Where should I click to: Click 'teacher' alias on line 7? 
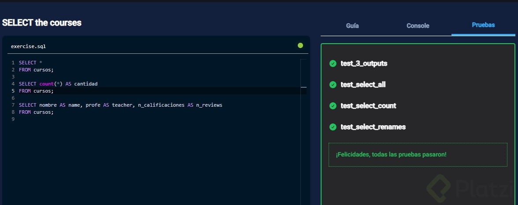click(122, 105)
